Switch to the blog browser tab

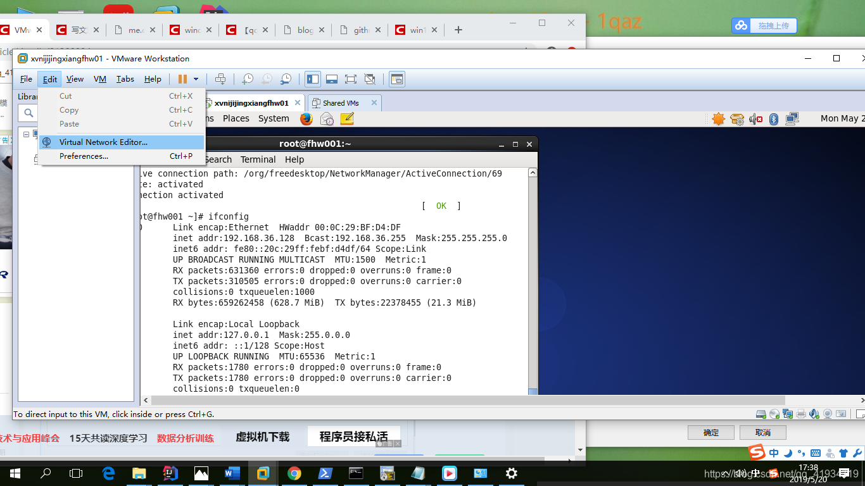tap(304, 30)
